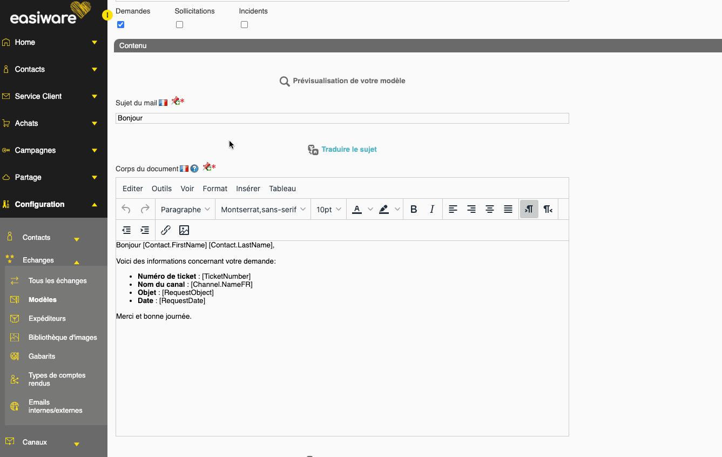This screenshot has width=722, height=457.
Task: Click Prévisualisation de votre modèle
Action: click(348, 81)
